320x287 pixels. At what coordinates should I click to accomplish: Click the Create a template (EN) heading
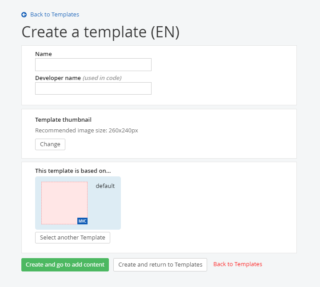point(100,32)
